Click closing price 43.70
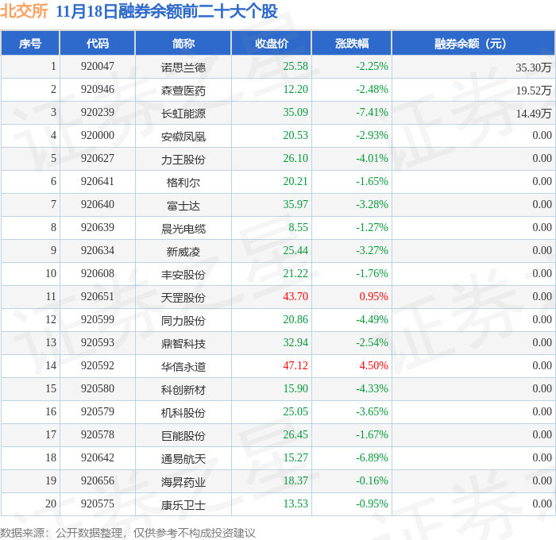This screenshot has width=556, height=540. (295, 296)
